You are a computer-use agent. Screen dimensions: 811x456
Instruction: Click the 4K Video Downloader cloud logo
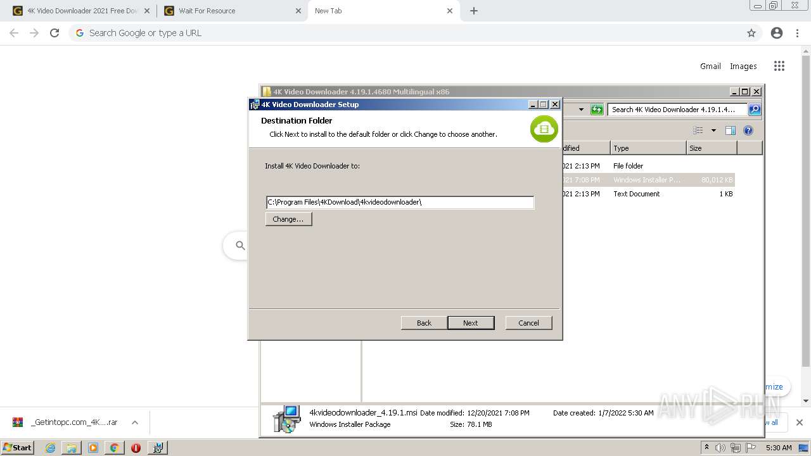point(544,129)
